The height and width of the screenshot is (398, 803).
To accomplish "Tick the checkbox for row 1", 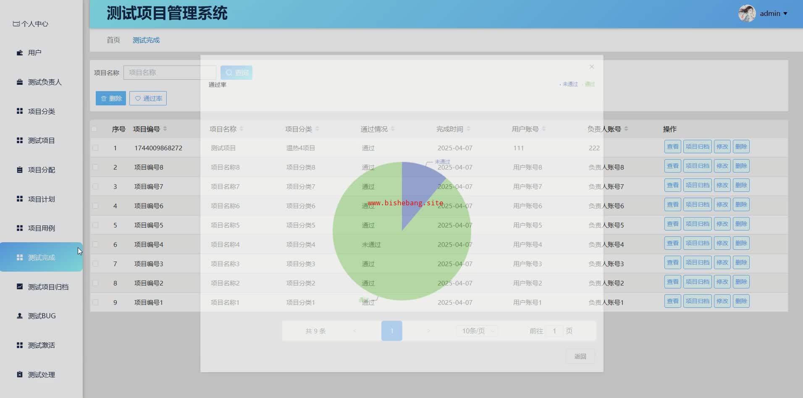I will coord(95,148).
